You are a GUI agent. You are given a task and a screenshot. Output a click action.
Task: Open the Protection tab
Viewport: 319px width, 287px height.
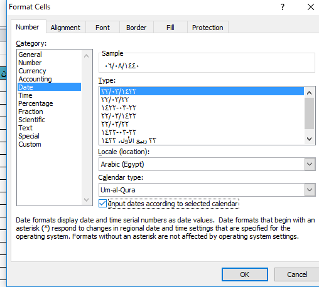coord(208,28)
